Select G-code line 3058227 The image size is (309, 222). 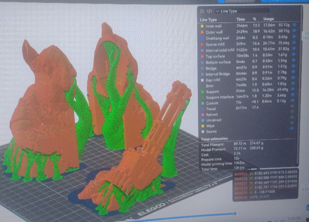[265, 183]
